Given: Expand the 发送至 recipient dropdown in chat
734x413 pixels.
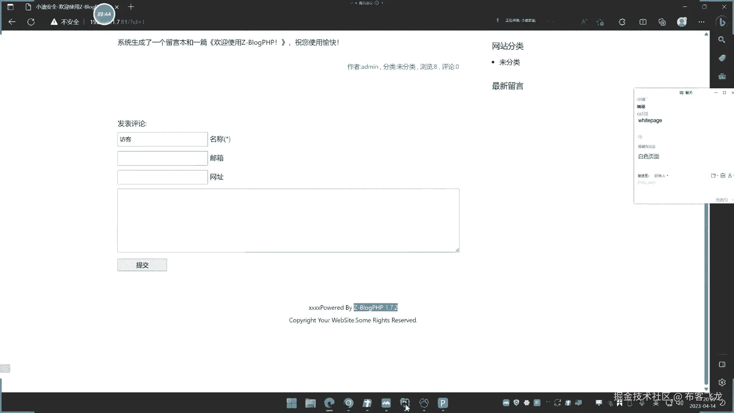Looking at the screenshot, I should click(661, 176).
